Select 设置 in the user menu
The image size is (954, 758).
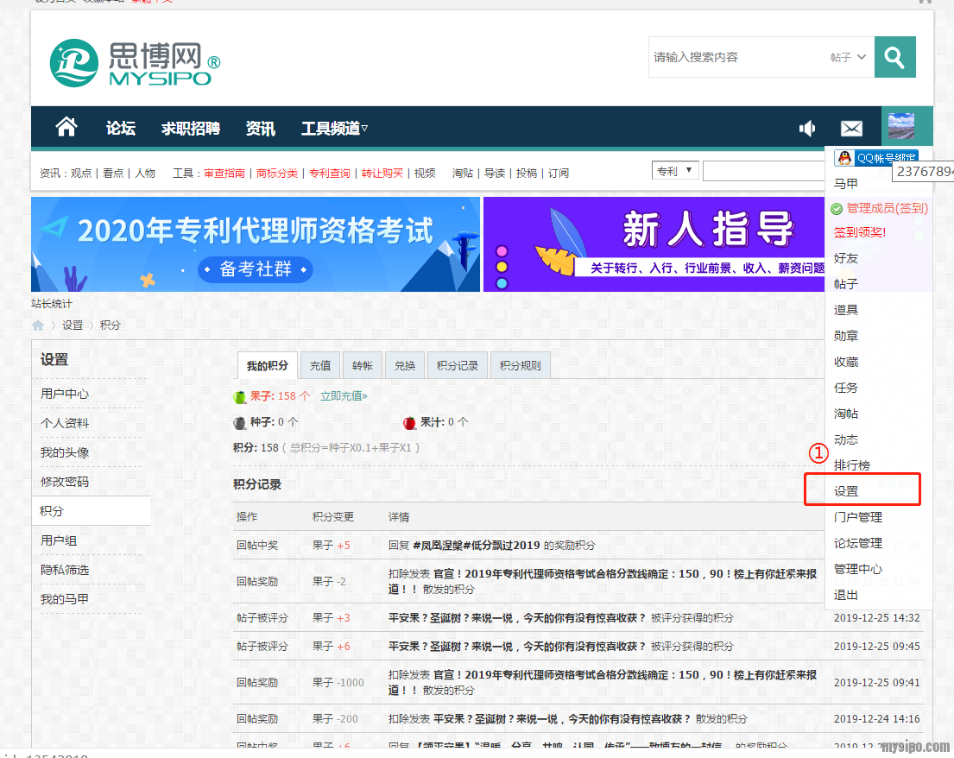[846, 491]
